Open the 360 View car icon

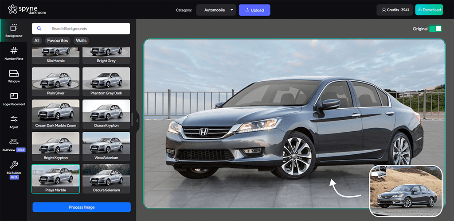coord(14,141)
